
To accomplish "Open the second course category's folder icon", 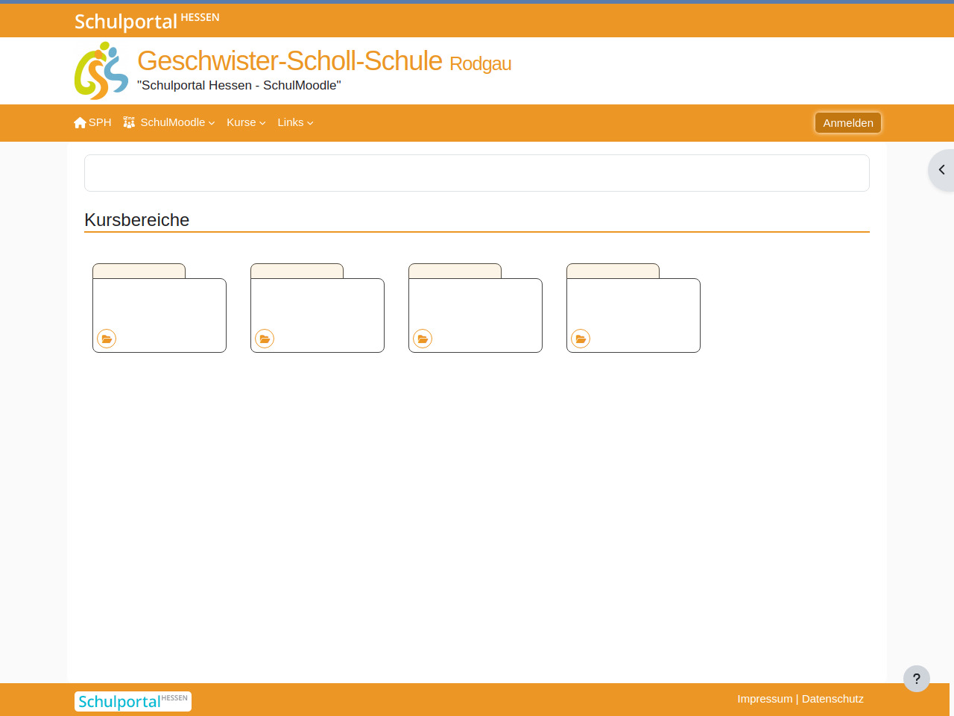I will coord(265,339).
